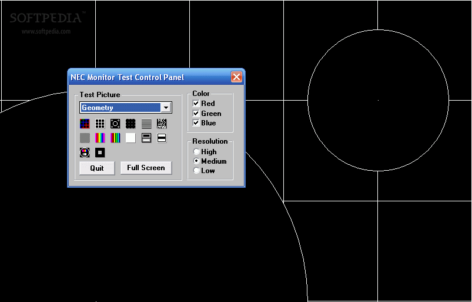The height and width of the screenshot is (302, 472).
Task: Select the gray square on black icon
Action: pyautogui.click(x=100, y=152)
